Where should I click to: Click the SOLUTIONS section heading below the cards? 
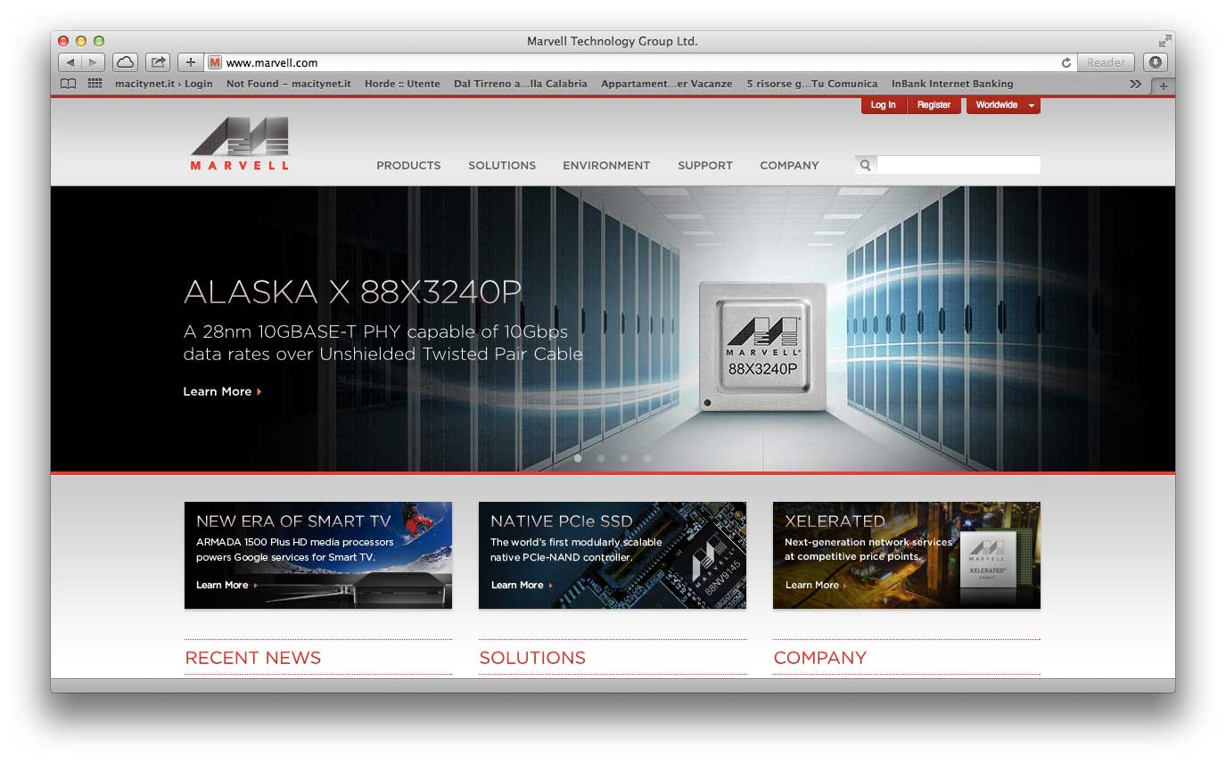pos(532,658)
